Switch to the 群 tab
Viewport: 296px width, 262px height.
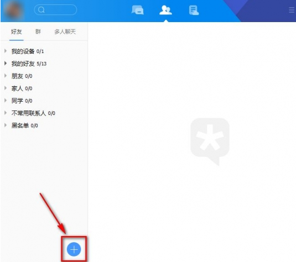click(x=38, y=32)
